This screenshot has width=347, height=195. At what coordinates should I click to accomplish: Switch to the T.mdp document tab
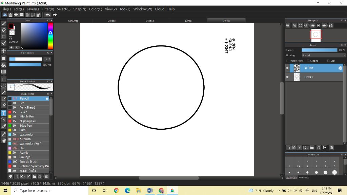click(x=188, y=21)
